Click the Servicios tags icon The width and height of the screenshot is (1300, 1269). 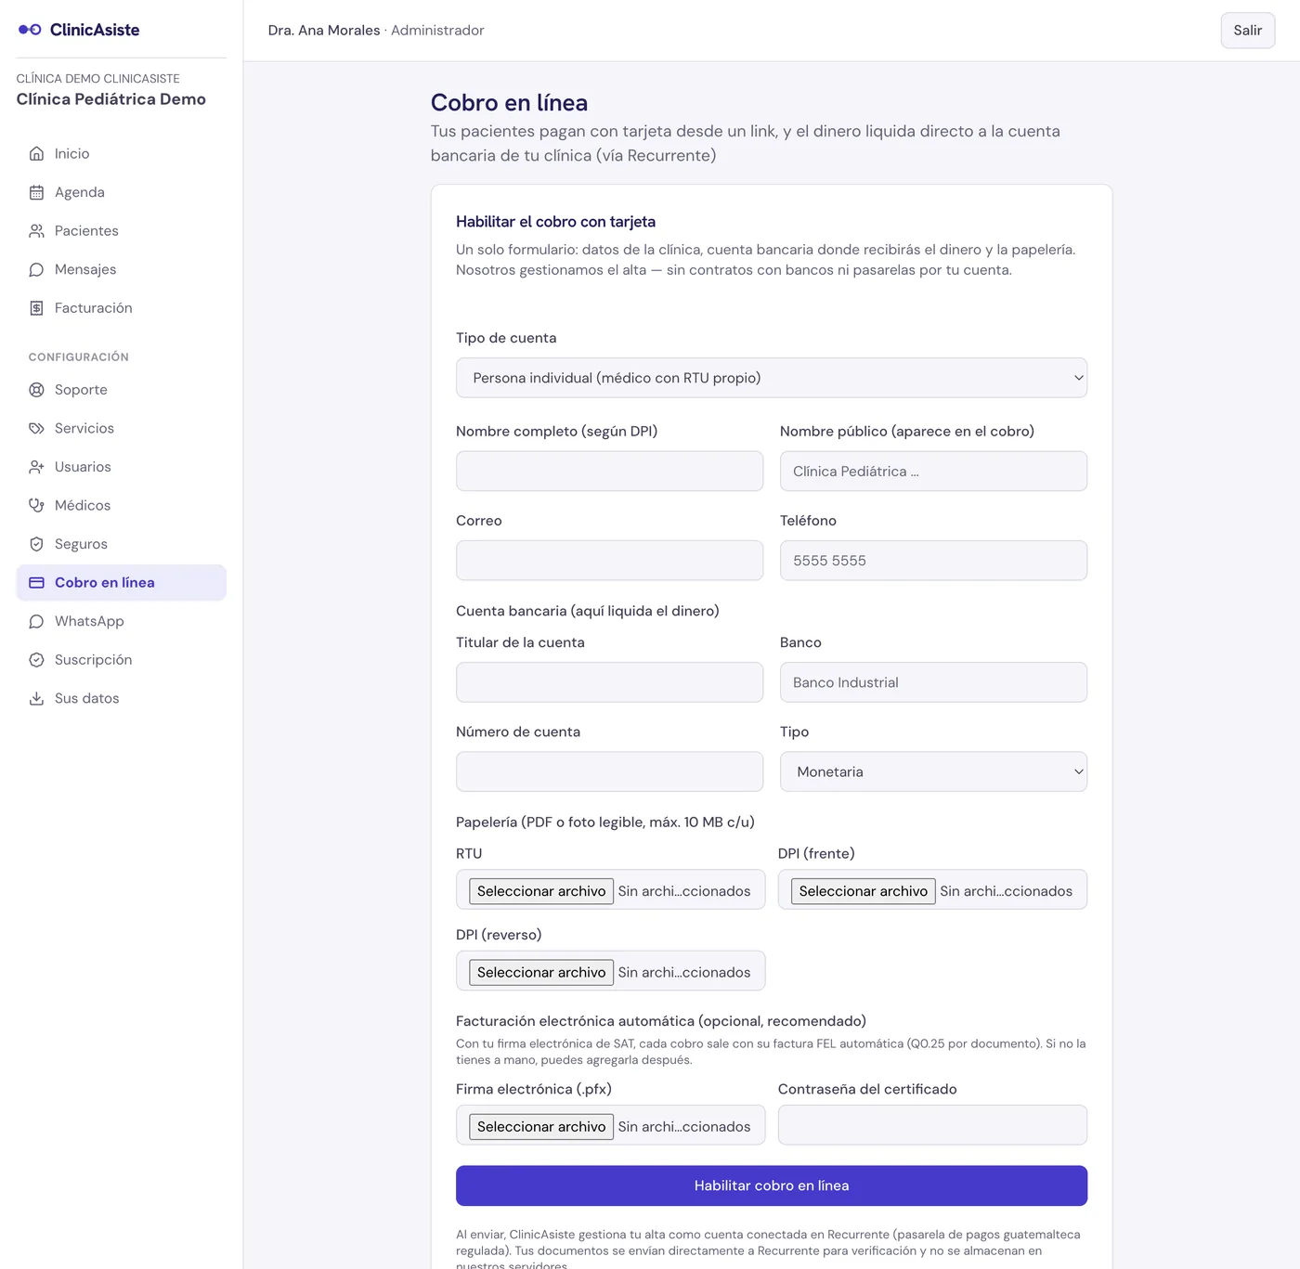(x=36, y=428)
